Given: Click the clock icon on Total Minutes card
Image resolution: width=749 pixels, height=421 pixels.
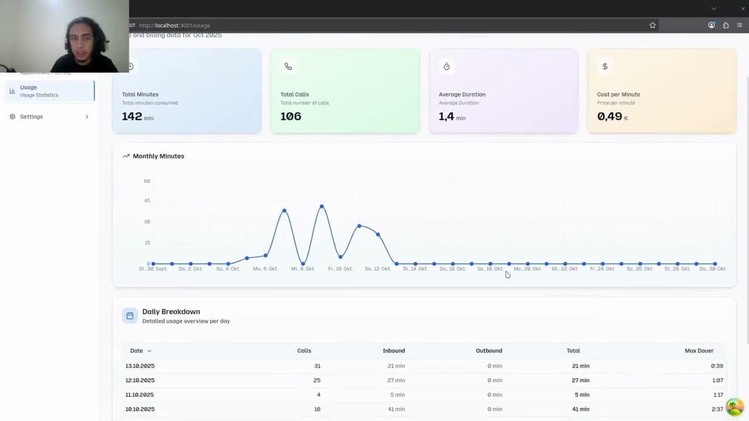Looking at the screenshot, I should click(x=130, y=66).
